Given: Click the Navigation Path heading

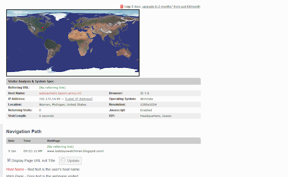Looking at the screenshot, I should (x=24, y=132).
